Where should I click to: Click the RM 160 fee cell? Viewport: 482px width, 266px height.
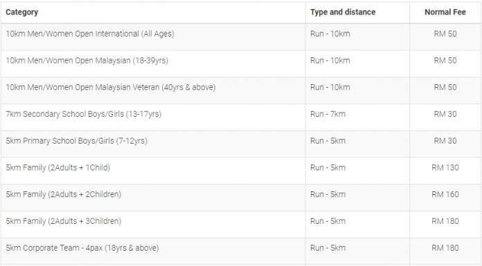click(445, 194)
